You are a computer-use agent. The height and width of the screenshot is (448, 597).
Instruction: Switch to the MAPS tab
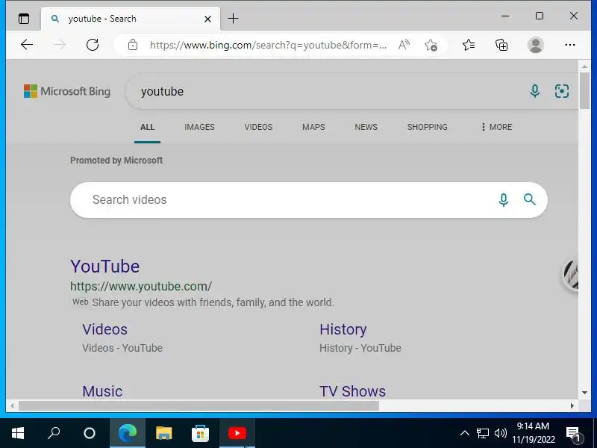313,127
